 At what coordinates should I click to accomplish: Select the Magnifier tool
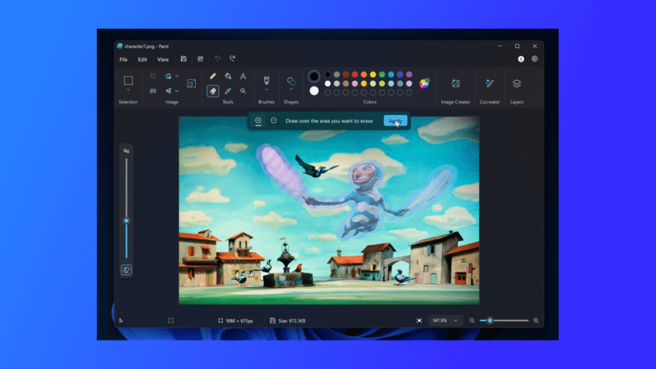point(243,91)
